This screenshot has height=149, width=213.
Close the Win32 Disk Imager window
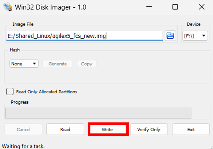pyautogui.click(x=201, y=7)
